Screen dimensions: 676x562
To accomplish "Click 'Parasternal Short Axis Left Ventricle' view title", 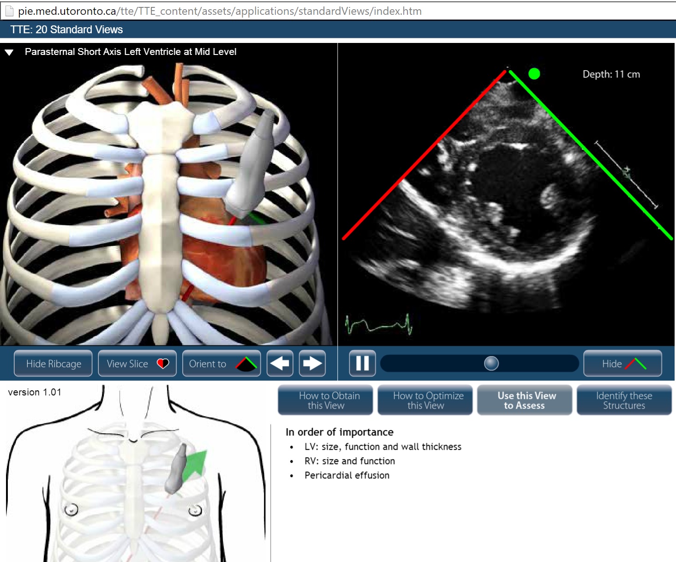I will point(131,52).
